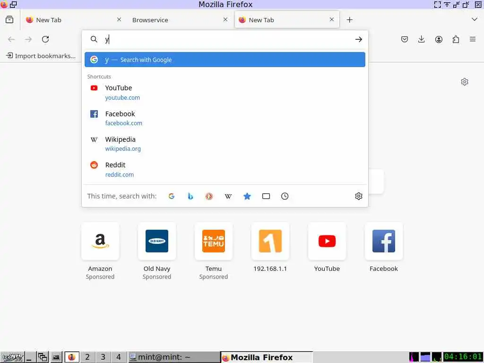Reload the page with the refresh icon
This screenshot has width=484, height=363.
(45, 39)
